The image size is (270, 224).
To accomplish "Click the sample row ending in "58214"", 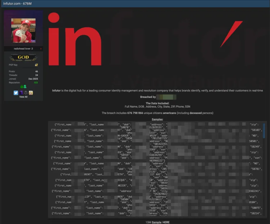I will [156, 213].
